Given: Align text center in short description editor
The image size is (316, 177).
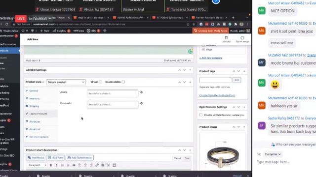Looking at the screenshot, I should (x=85, y=165).
